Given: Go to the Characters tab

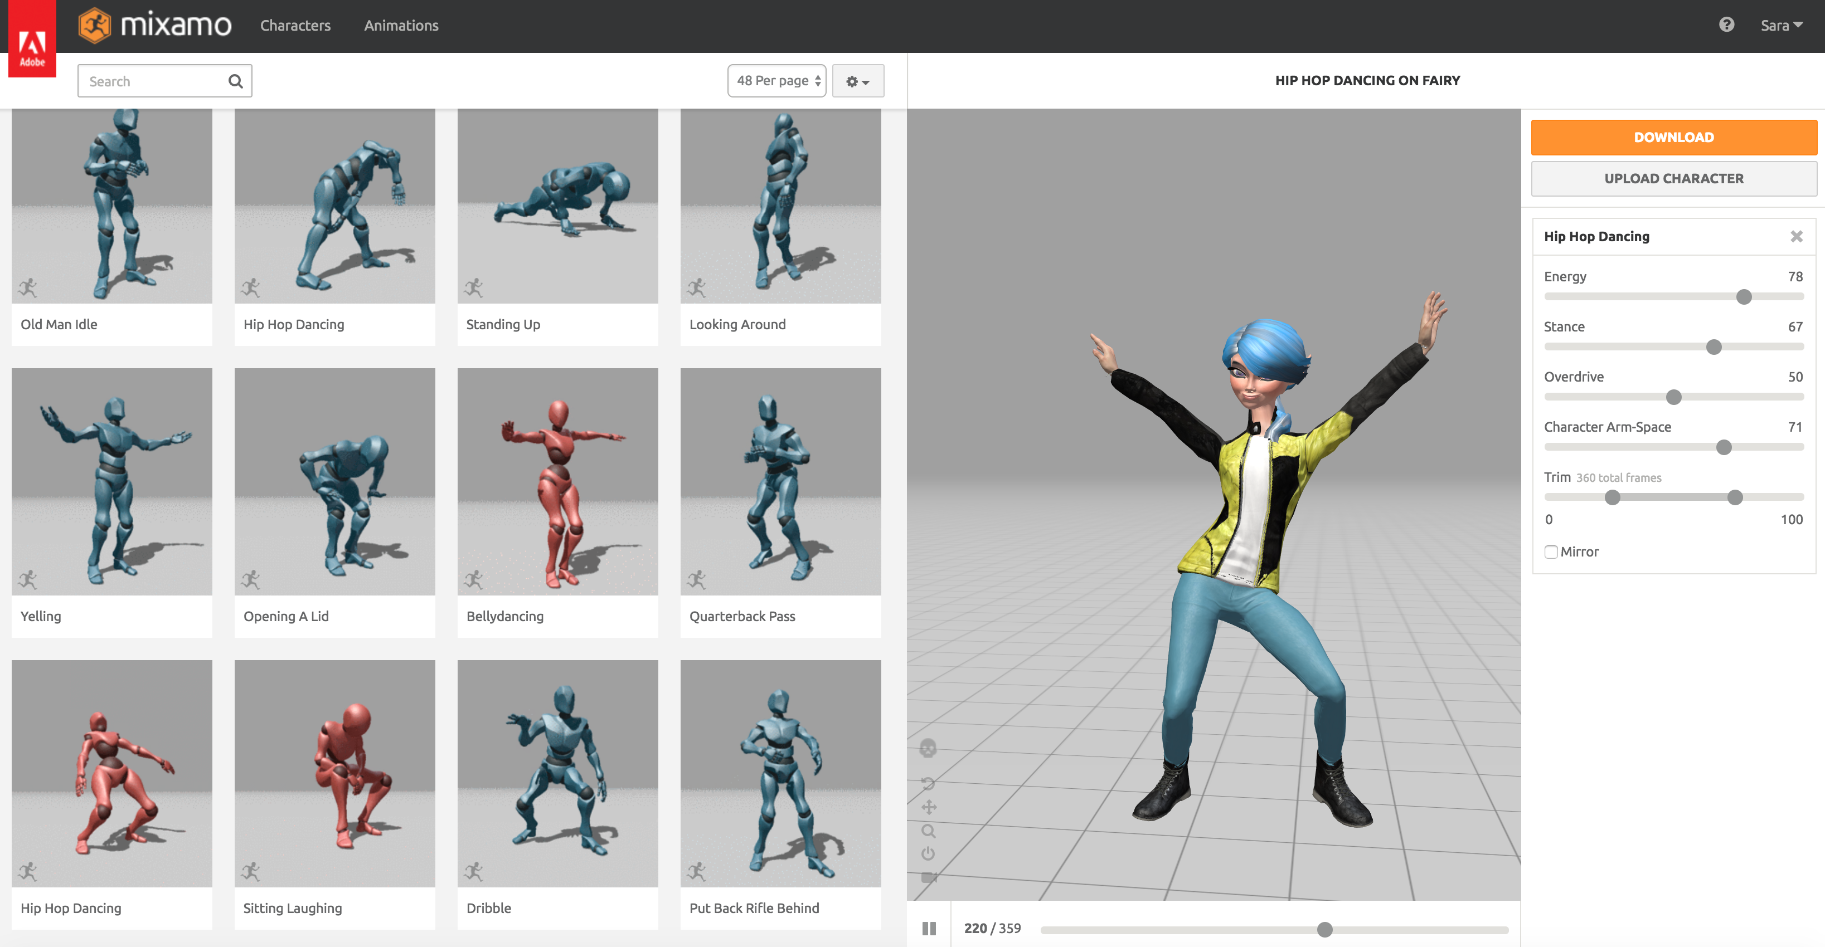Looking at the screenshot, I should [295, 26].
